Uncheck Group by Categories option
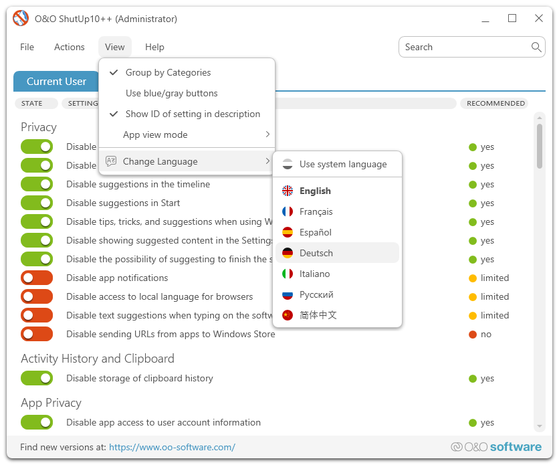559x465 pixels. tap(168, 72)
